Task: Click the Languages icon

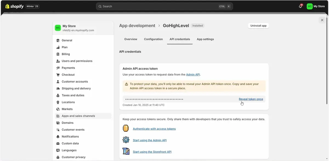Action: tap(58, 150)
